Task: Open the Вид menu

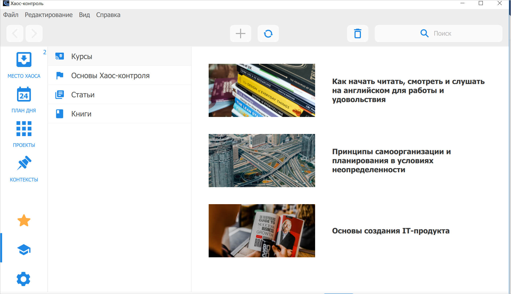Action: (x=84, y=15)
